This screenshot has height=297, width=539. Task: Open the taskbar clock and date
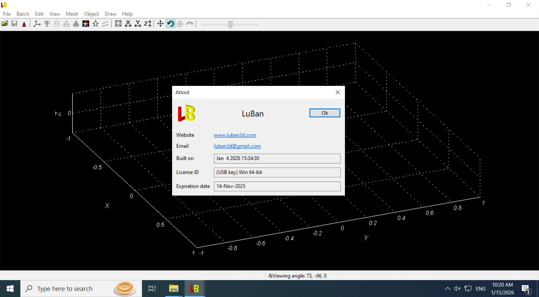click(502, 289)
